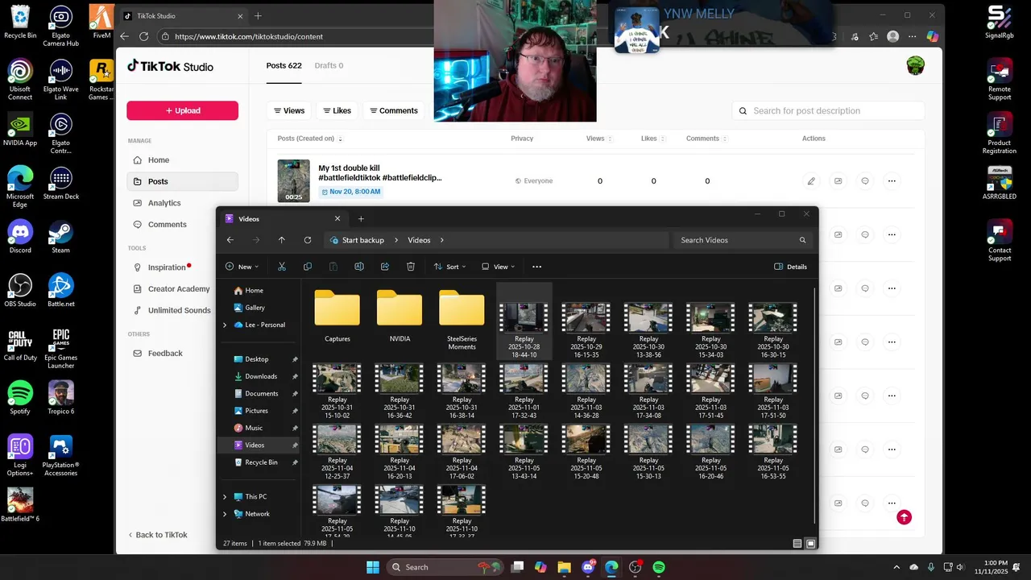The width and height of the screenshot is (1031, 580).
Task: Click Start backup in the address bar
Action: 362,240
